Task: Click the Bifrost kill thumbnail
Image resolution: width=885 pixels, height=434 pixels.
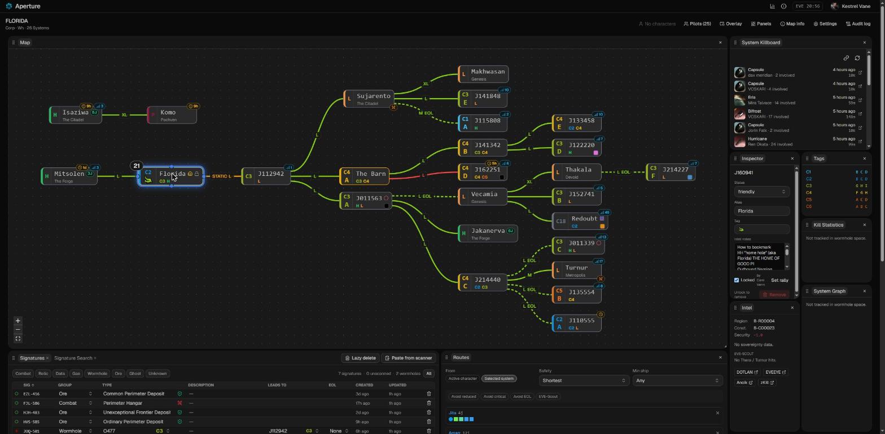Action: (739, 114)
